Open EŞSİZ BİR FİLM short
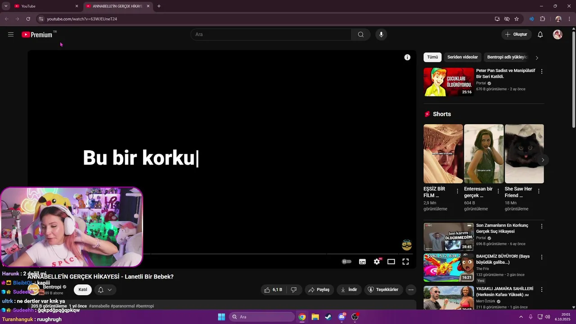The height and width of the screenshot is (324, 576). click(443, 154)
